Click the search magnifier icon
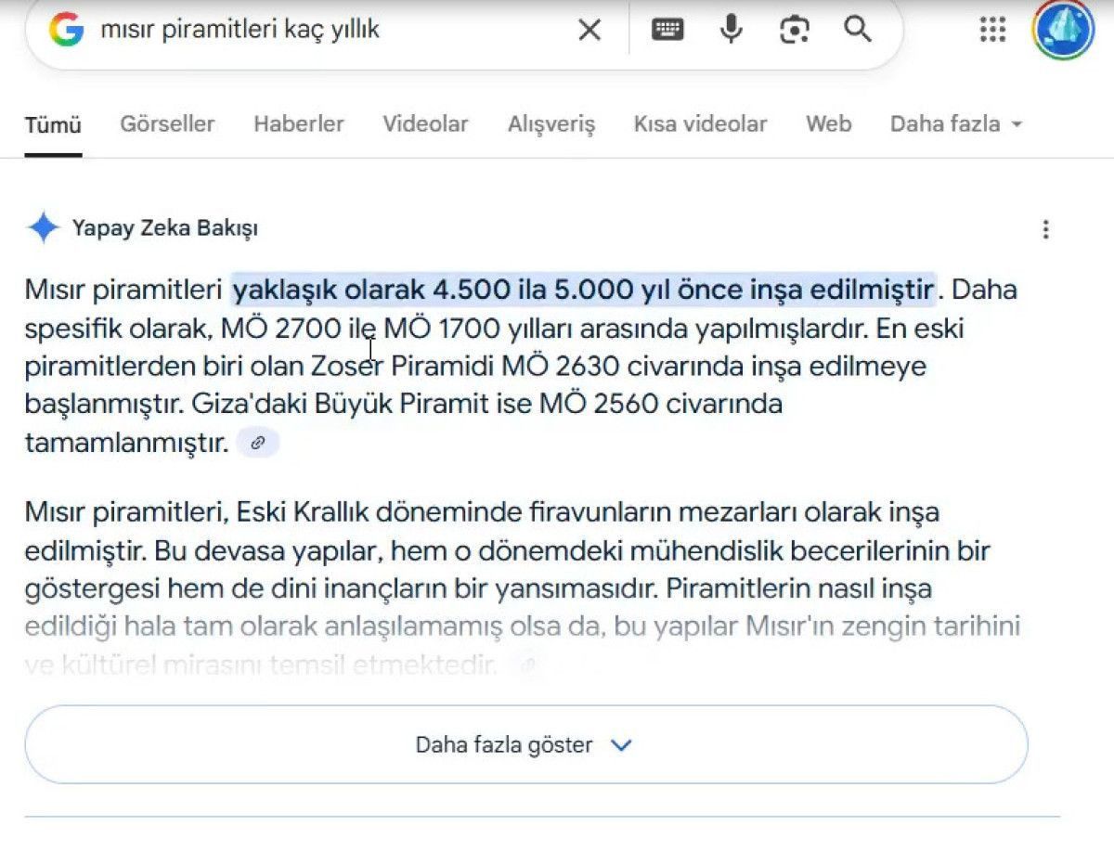This screenshot has width=1114, height=865. point(858,29)
